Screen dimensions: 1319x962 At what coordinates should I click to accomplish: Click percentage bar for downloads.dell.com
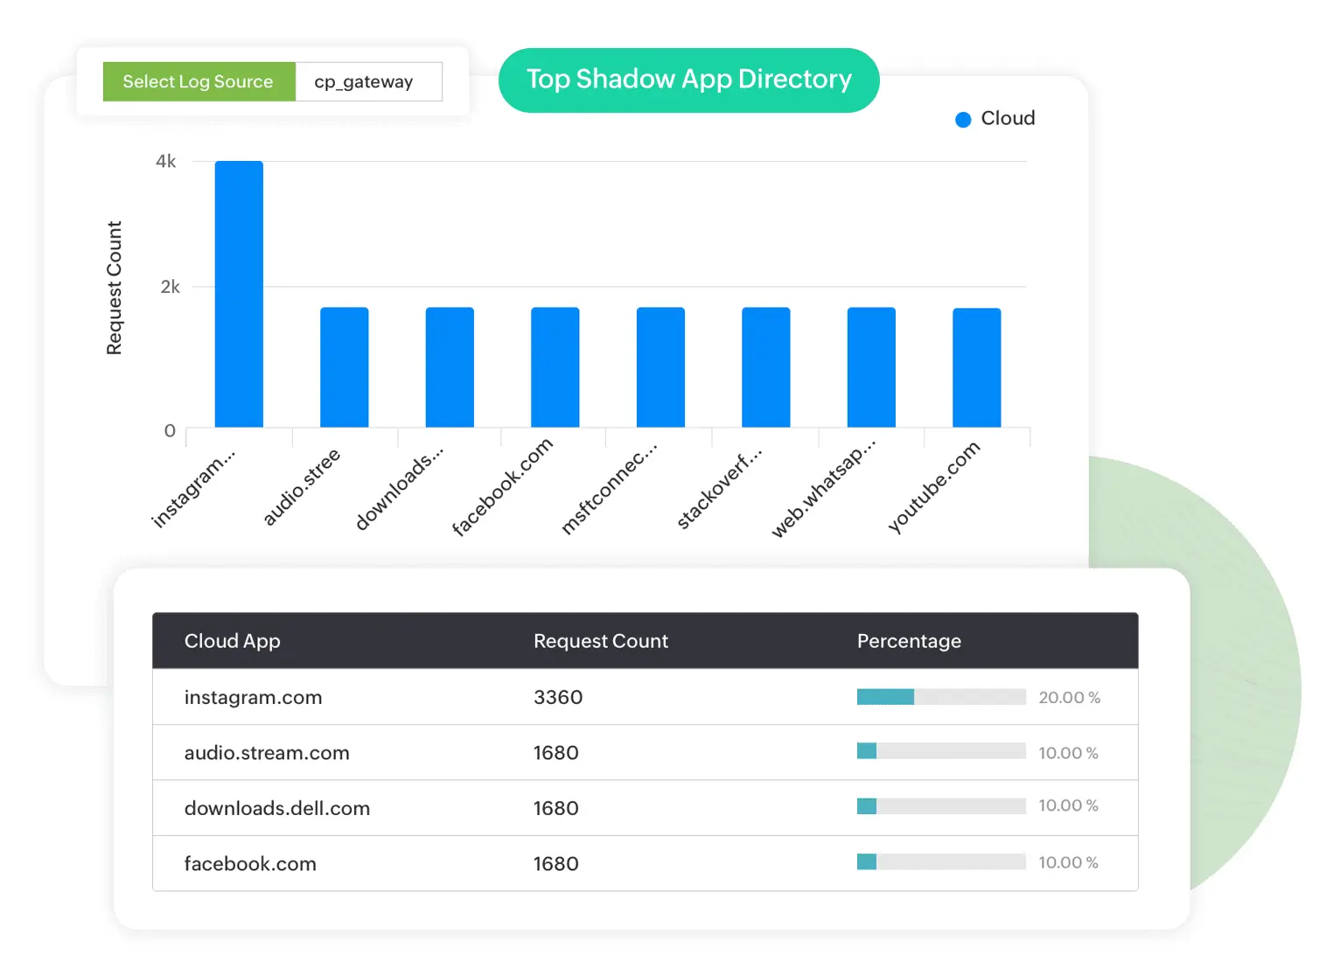click(941, 806)
